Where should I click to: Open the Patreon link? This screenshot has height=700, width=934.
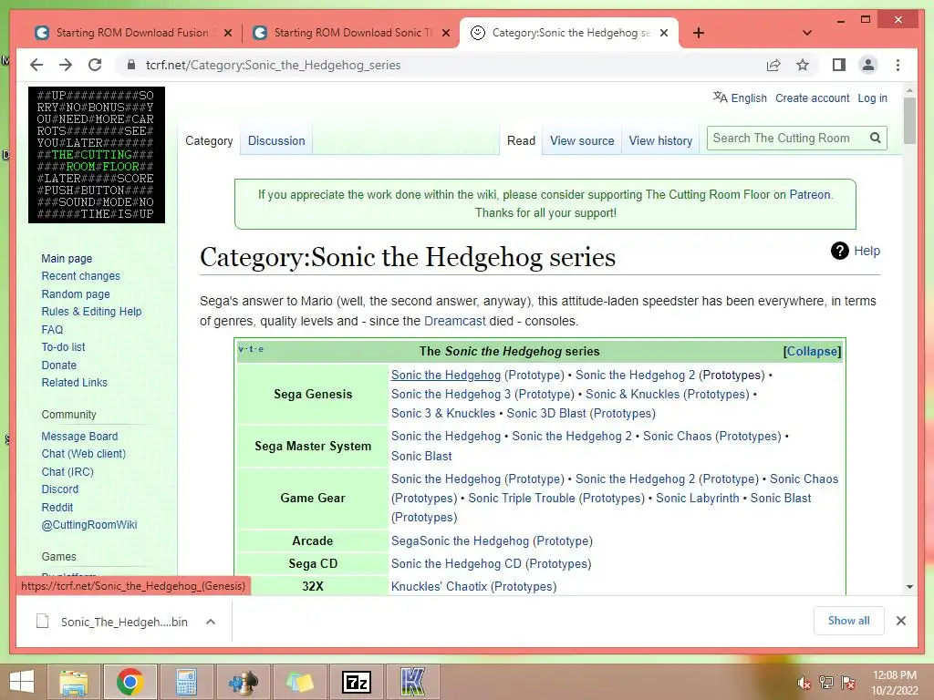click(x=810, y=195)
